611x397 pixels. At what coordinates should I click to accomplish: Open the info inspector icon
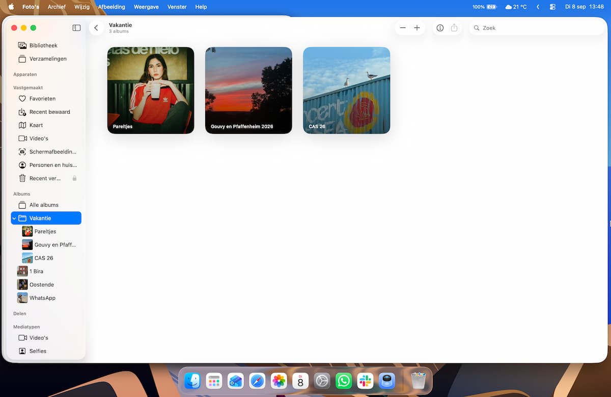click(x=440, y=28)
